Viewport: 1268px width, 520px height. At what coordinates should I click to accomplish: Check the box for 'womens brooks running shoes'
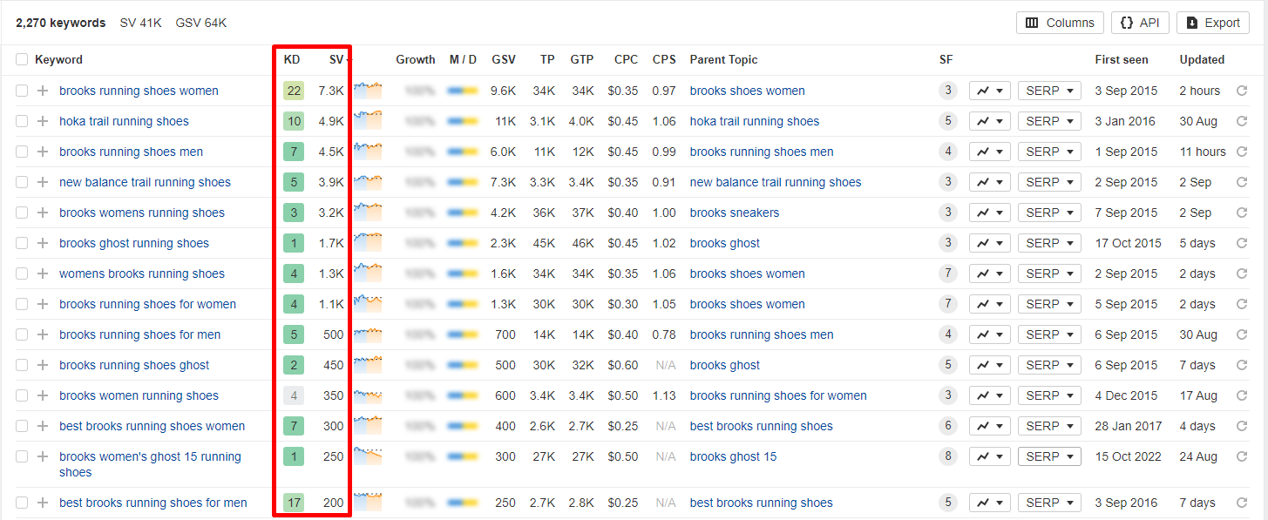coord(22,274)
